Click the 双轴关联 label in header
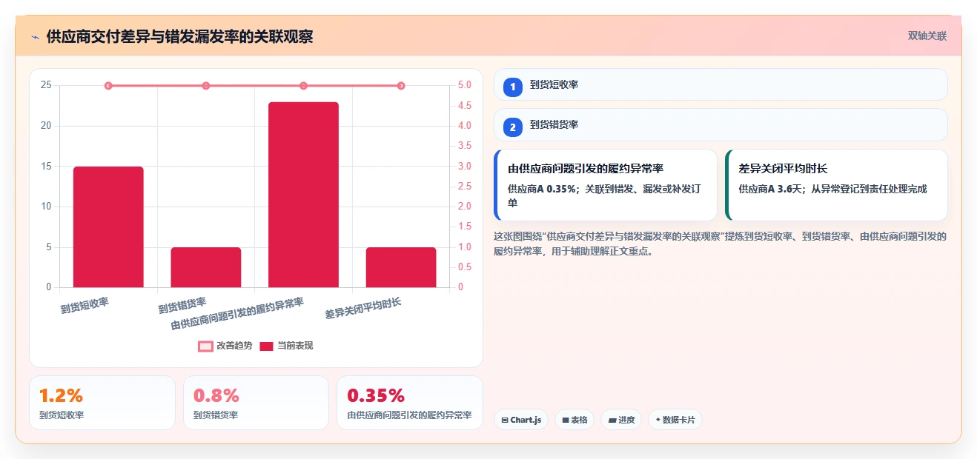The image size is (977, 459). click(927, 36)
